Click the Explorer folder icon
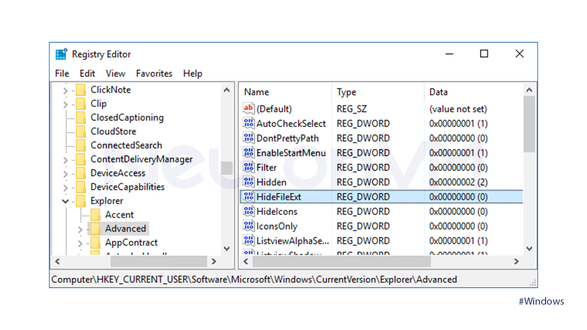Image resolution: width=587 pixels, height=330 pixels. pyautogui.click(x=82, y=201)
